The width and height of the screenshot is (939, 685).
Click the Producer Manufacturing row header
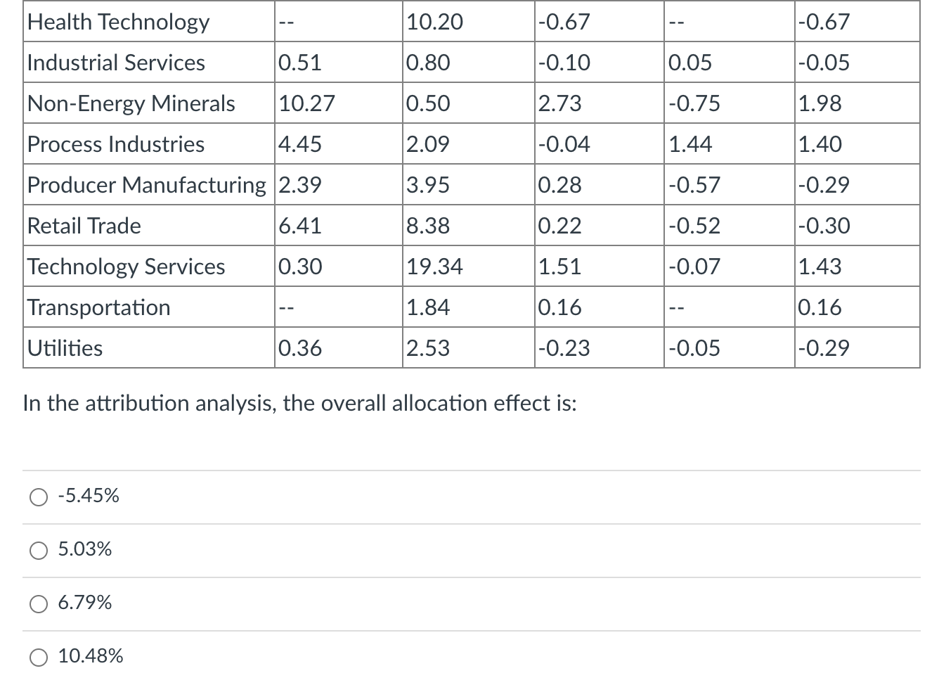pos(147,185)
